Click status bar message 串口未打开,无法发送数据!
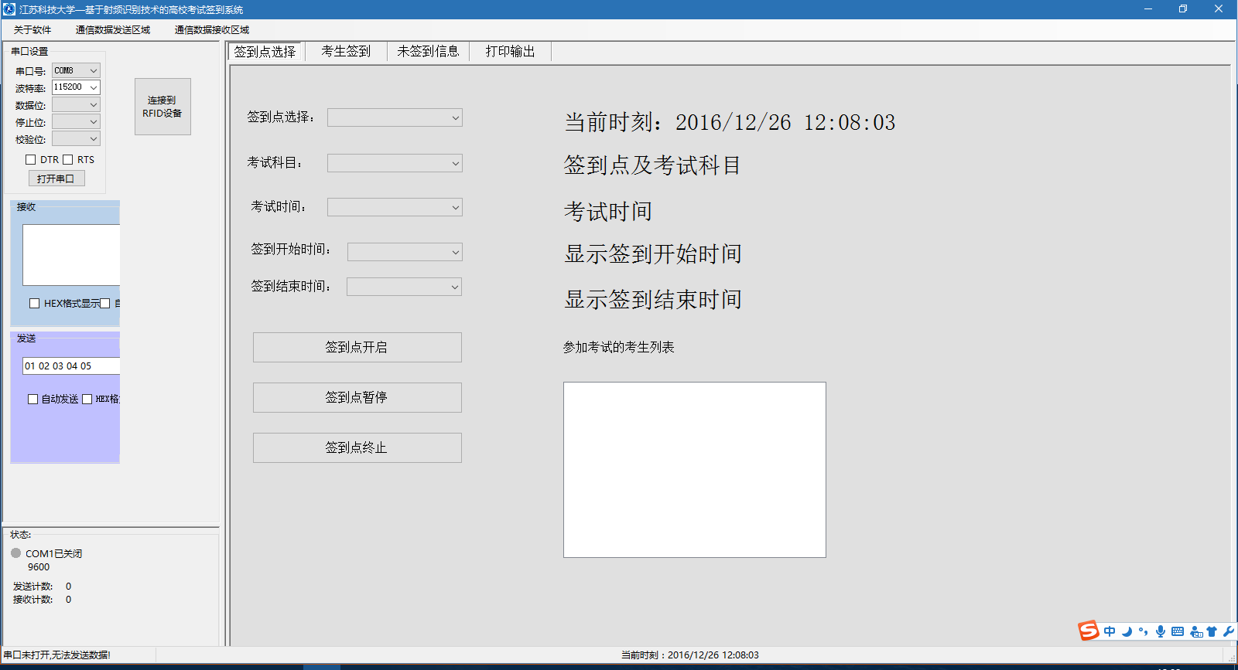The image size is (1238, 670). click(57, 655)
